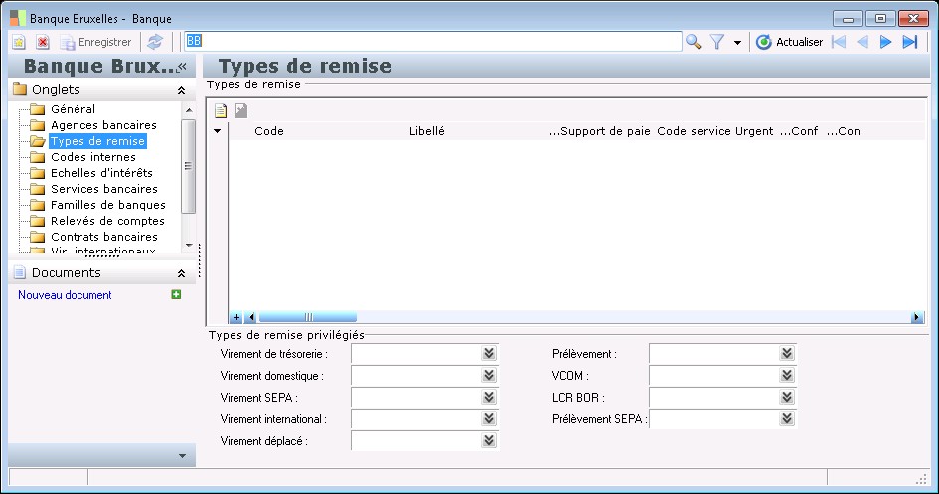Click the Général folder icon
Image resolution: width=939 pixels, height=494 pixels.
coord(38,109)
